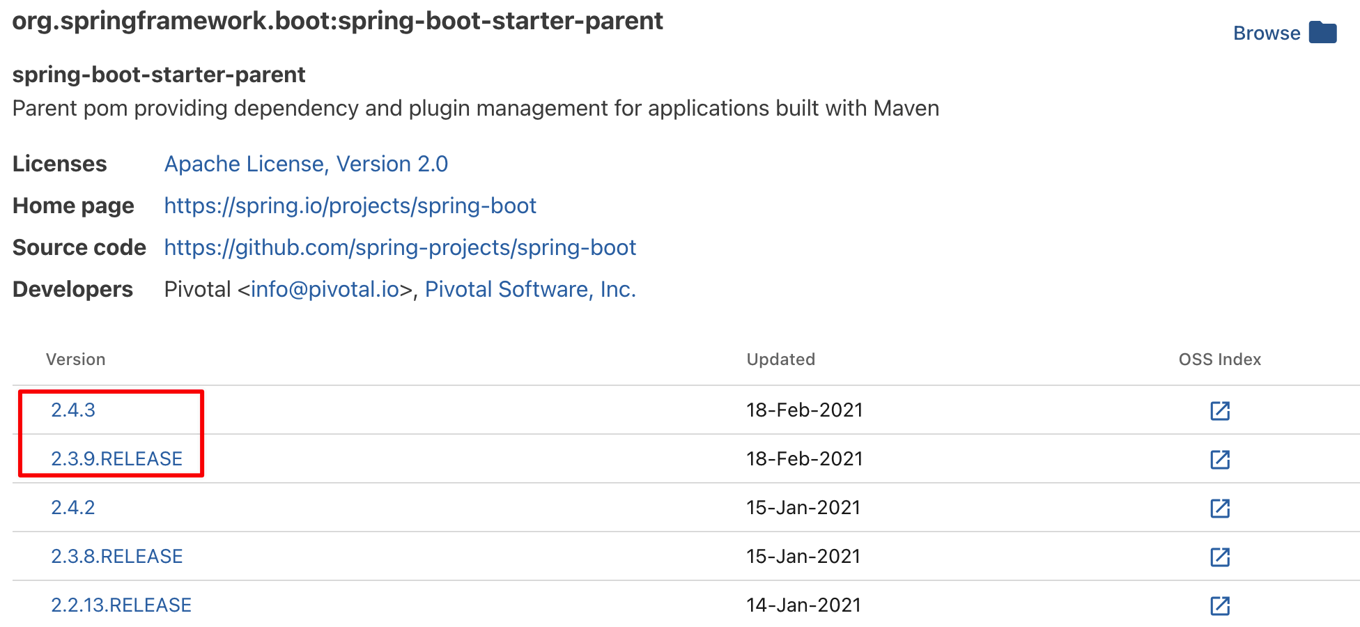
Task: Click the Licenses label
Action: point(60,164)
